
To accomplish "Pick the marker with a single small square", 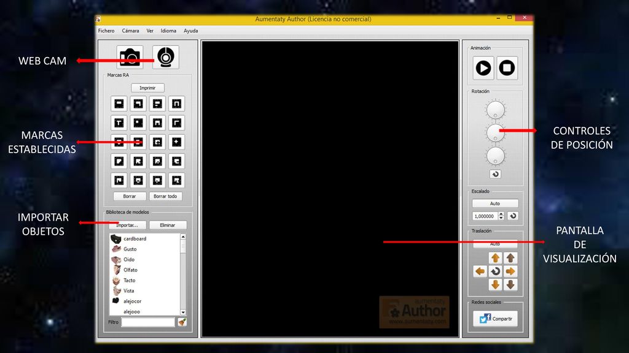I will click(x=138, y=123).
